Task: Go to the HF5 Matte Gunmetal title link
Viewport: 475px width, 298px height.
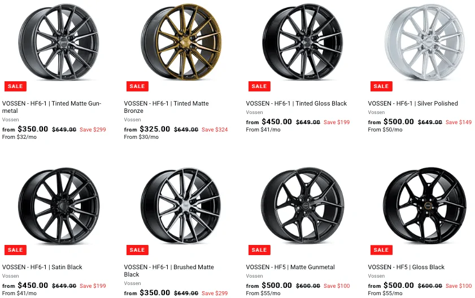Action: pyautogui.click(x=290, y=268)
